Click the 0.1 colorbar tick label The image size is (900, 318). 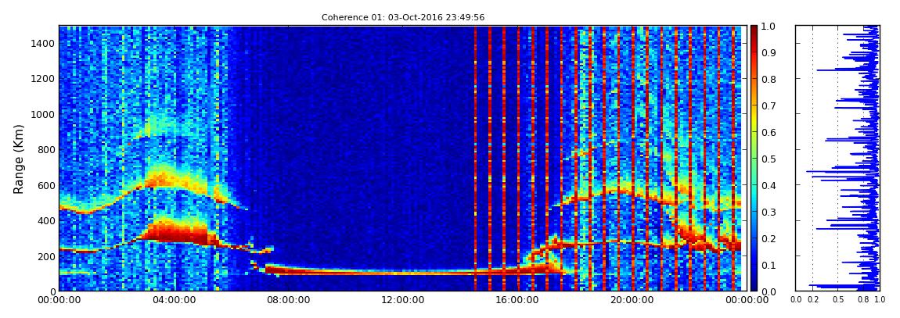pos(768,266)
